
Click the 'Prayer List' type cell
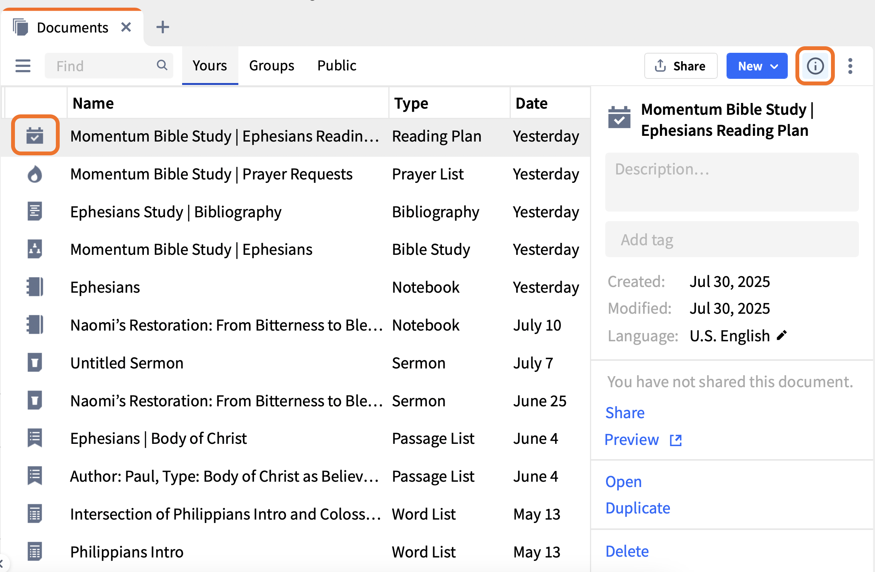[x=428, y=174]
